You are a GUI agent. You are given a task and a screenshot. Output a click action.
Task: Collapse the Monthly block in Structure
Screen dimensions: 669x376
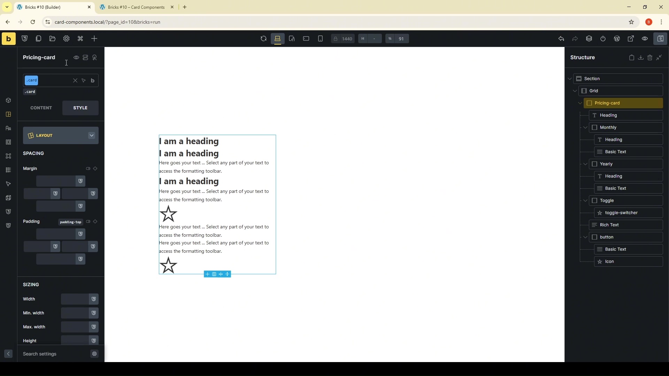click(x=585, y=127)
